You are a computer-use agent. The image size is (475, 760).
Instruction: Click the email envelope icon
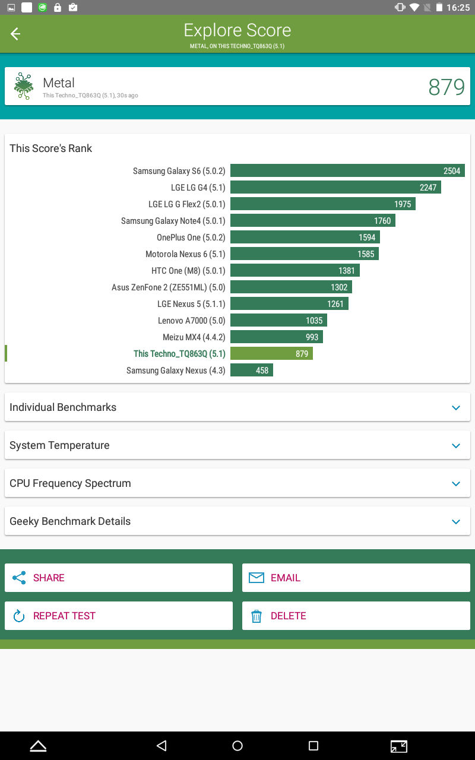coord(256,578)
